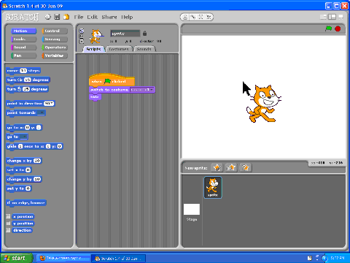The image size is (350, 263).
Task: Click the value field in 'change x by' block
Action: coord(37,161)
